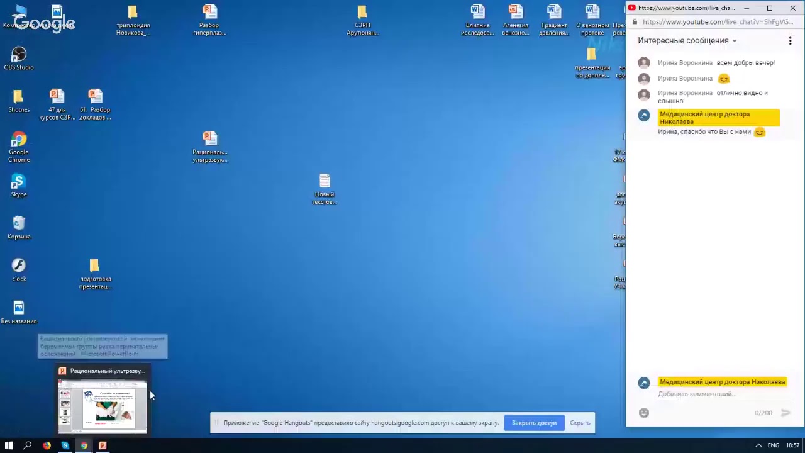Click the channel avatar beside the comment field
805x453 pixels.
(x=643, y=383)
